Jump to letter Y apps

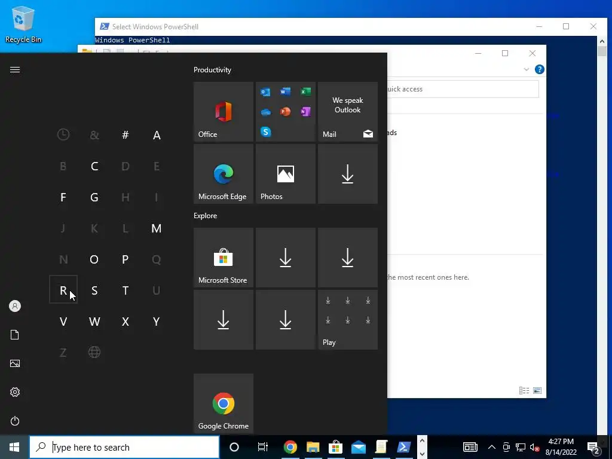click(157, 322)
